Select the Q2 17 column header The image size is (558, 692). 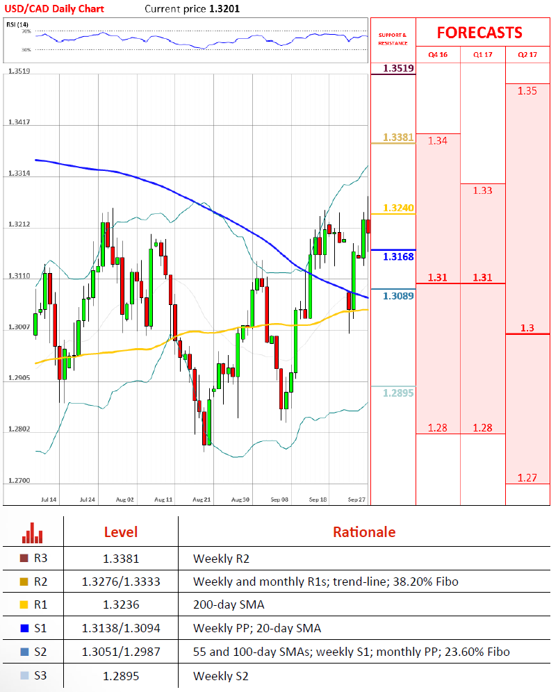point(527,55)
